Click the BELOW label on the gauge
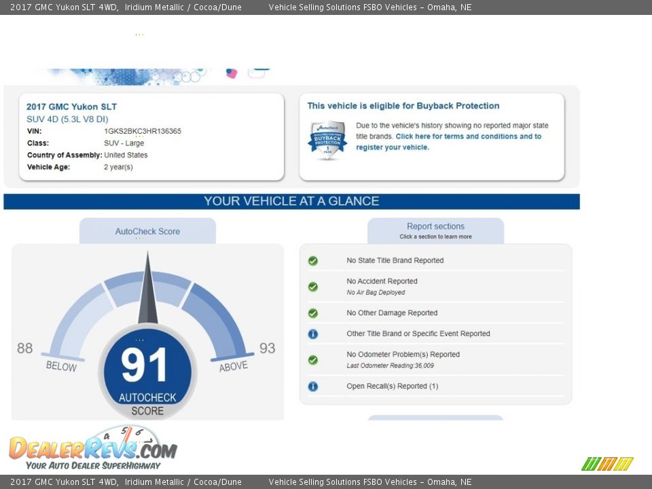The height and width of the screenshot is (489, 652). (x=61, y=366)
